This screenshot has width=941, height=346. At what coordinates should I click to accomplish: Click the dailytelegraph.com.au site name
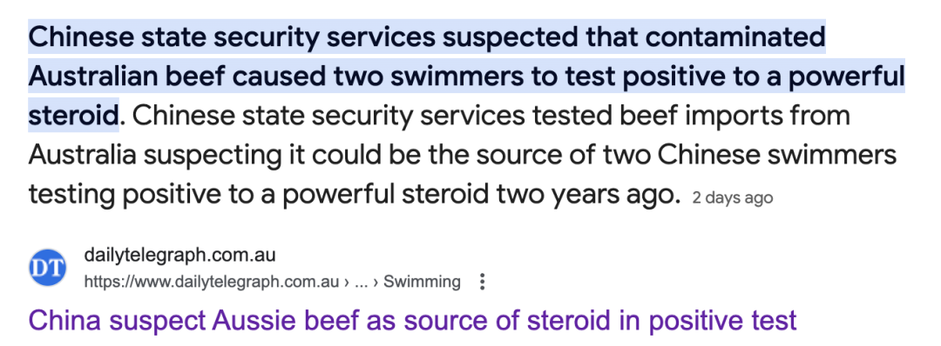pyautogui.click(x=179, y=255)
